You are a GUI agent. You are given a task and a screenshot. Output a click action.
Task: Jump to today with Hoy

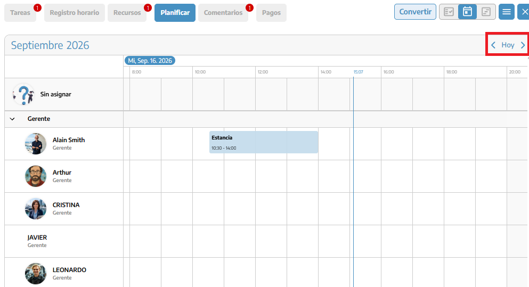pos(508,45)
